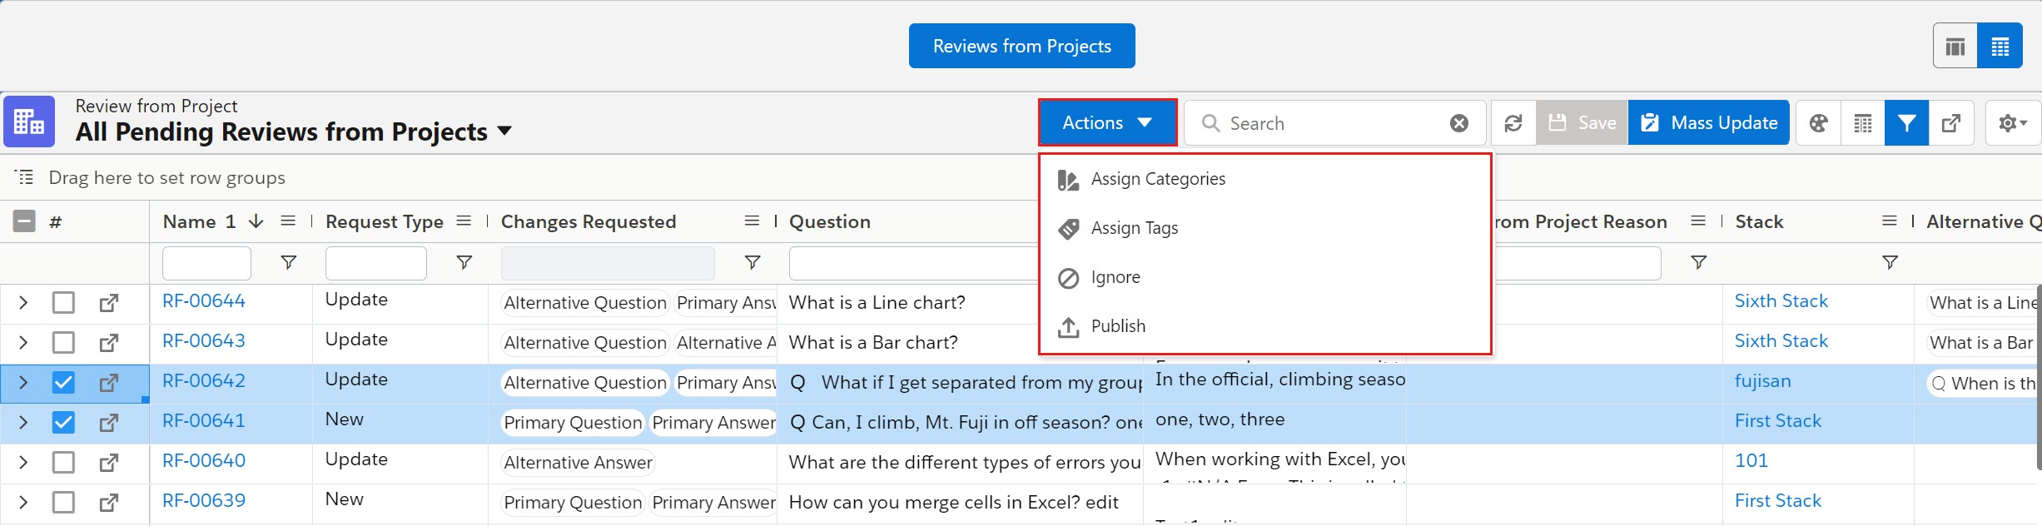
Task: Click in the Search field
Action: pos(1334,123)
